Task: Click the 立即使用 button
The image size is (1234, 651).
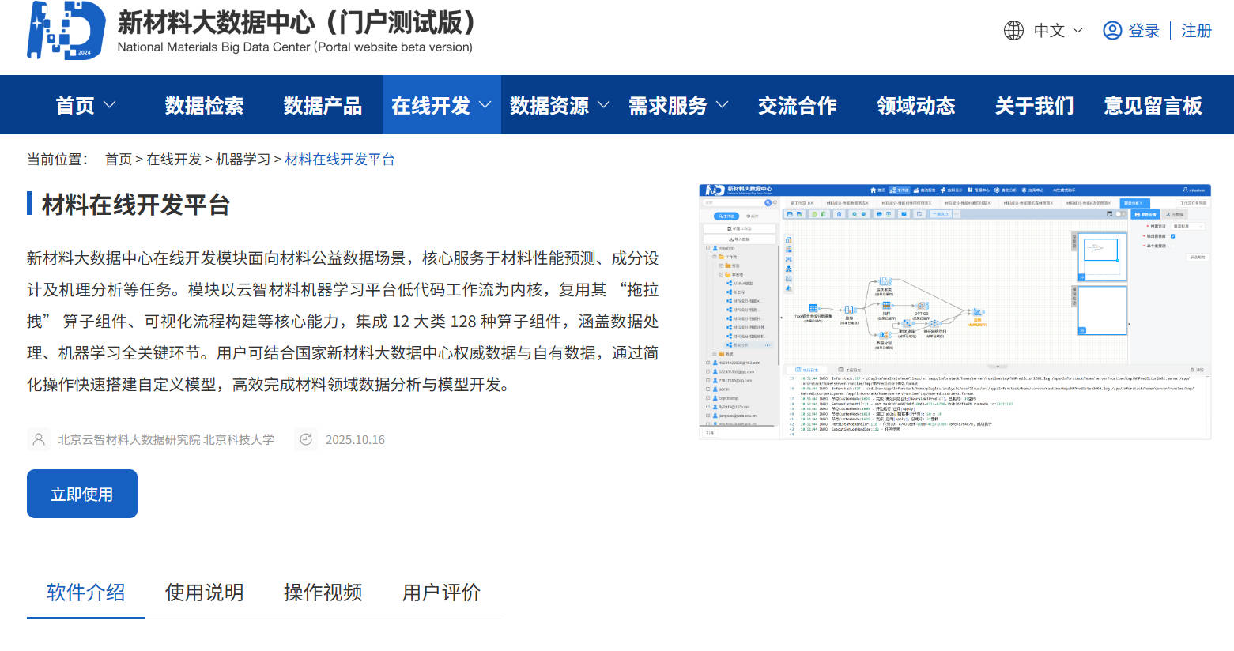Action: click(81, 493)
